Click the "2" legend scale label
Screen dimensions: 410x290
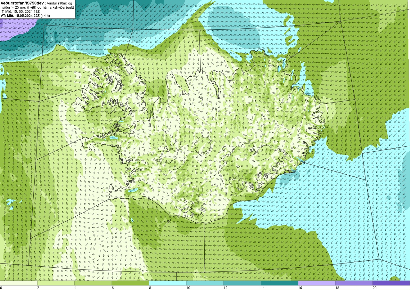click(38, 288)
